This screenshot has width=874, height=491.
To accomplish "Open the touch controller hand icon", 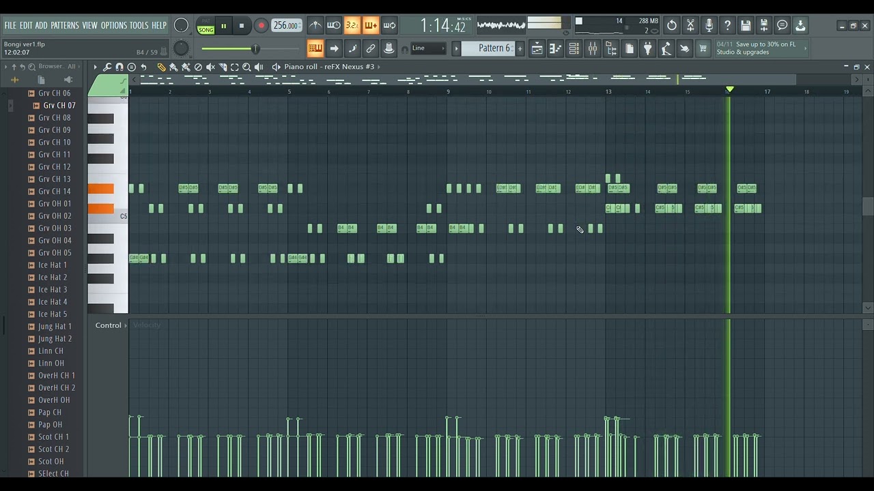I will [684, 48].
